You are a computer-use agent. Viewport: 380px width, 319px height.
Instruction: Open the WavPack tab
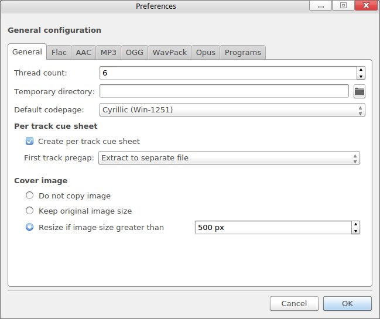coord(169,52)
